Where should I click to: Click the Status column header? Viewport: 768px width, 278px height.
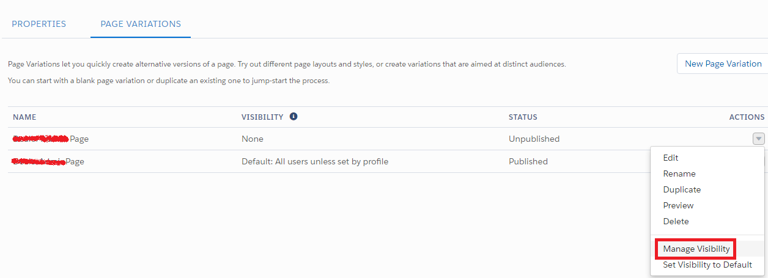click(x=523, y=117)
